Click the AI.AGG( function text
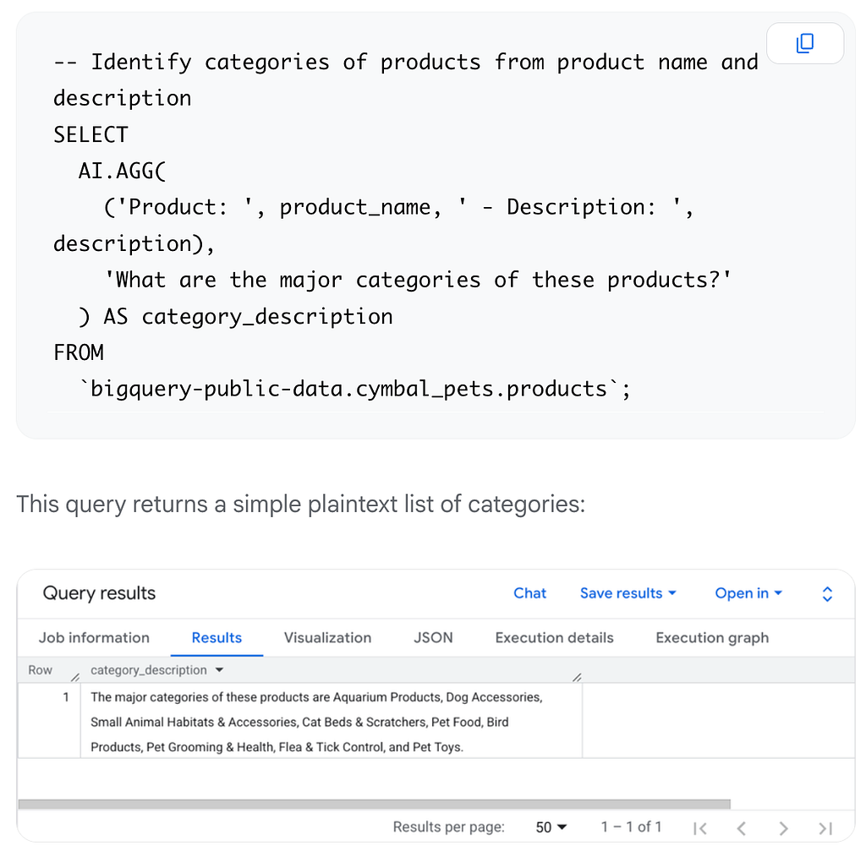This screenshot has width=866, height=851. click(x=122, y=171)
